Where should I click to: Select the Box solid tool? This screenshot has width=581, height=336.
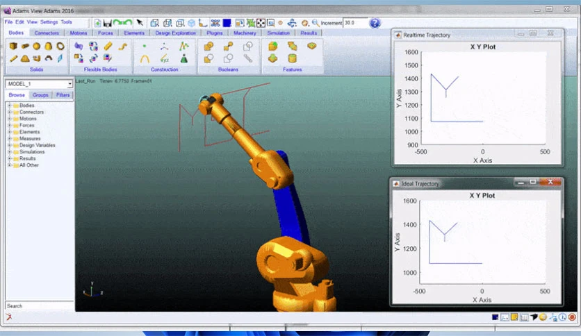(13, 46)
